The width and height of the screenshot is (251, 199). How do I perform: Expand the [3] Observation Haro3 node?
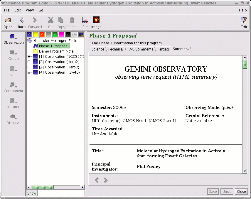point(29,67)
